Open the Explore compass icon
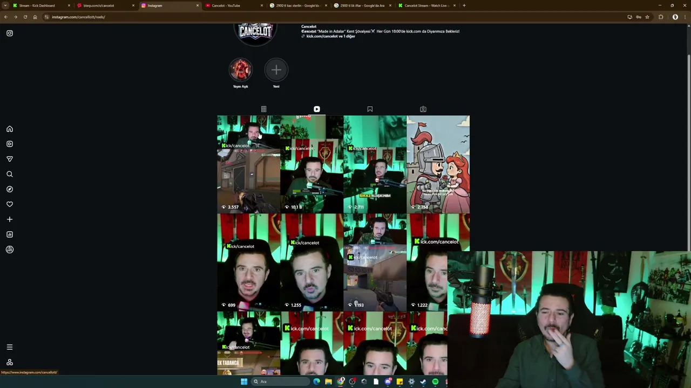The height and width of the screenshot is (388, 691). click(10, 189)
